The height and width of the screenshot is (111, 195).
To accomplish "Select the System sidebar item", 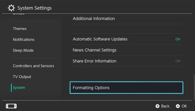I will point(19,88).
